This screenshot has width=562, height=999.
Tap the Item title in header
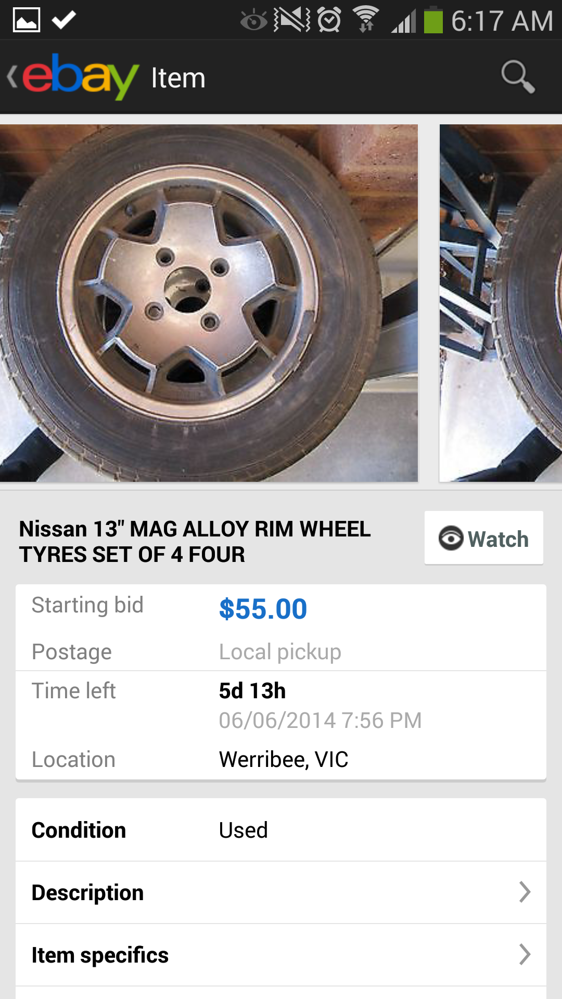pos(178,78)
